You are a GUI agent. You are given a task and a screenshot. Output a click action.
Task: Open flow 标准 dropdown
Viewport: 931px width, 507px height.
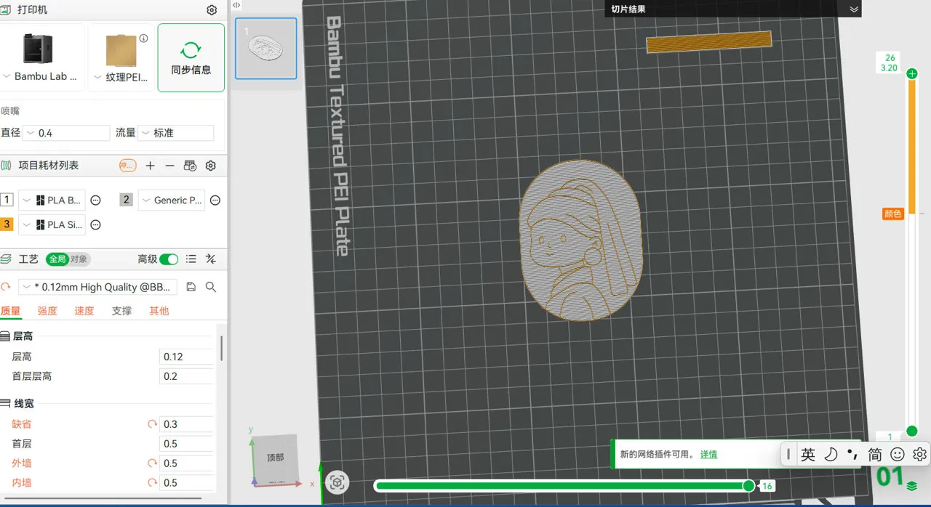(176, 133)
